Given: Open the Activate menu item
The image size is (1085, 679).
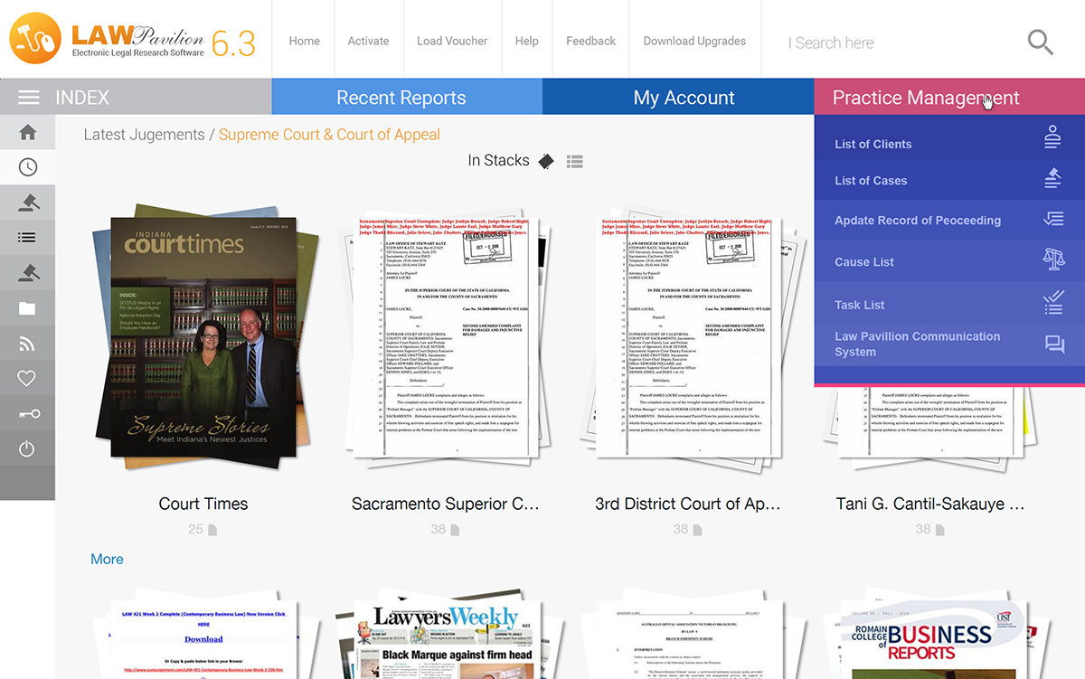Looking at the screenshot, I should (x=368, y=41).
